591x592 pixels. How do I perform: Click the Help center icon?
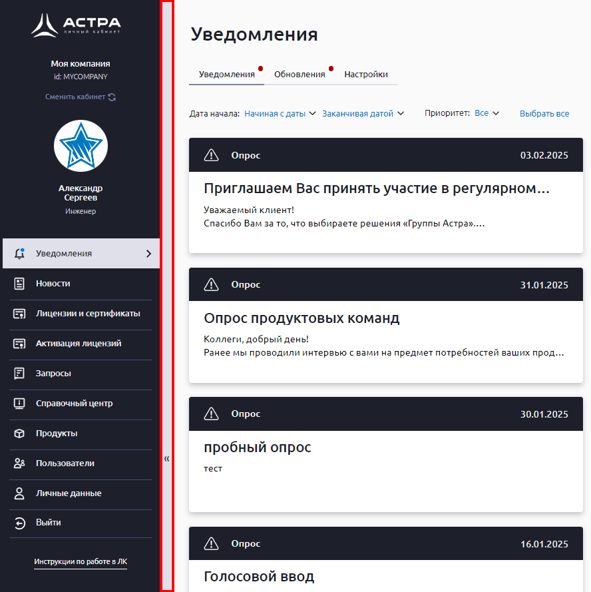tap(19, 404)
